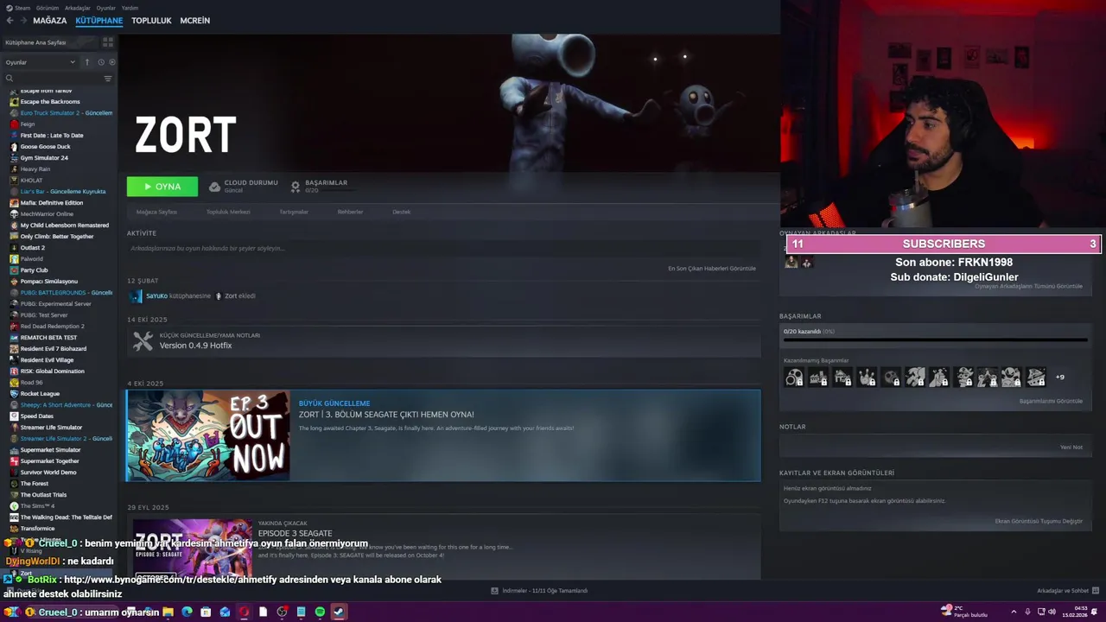Image resolution: width=1106 pixels, height=622 pixels.
Task: Open the EP.3 OUT NOW news thumbnail
Action: click(x=208, y=435)
